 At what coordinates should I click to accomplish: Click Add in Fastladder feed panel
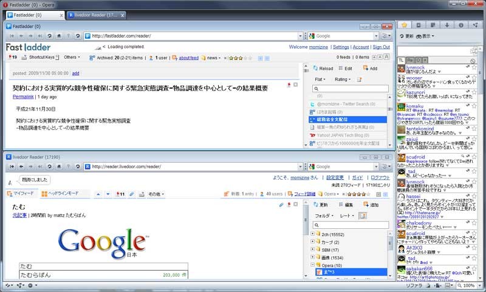point(370,69)
